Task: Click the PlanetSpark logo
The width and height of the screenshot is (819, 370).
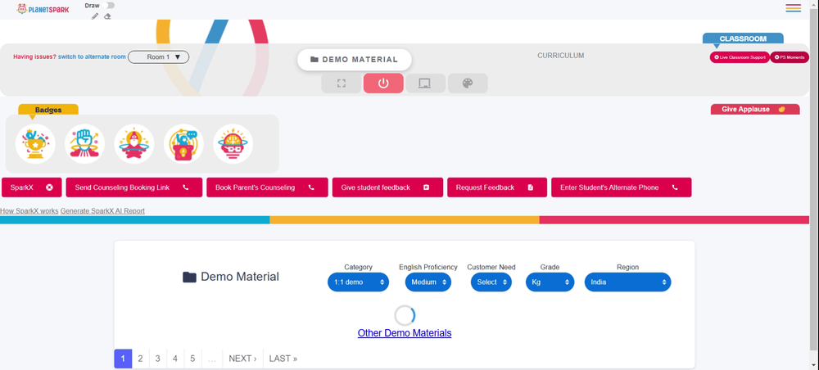Action: pos(43,9)
